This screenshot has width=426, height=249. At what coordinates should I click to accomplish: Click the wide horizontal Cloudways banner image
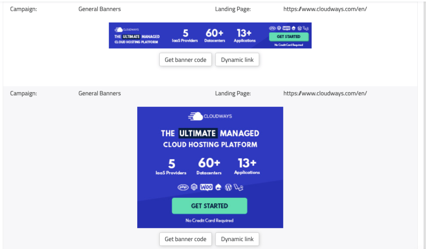click(210, 36)
